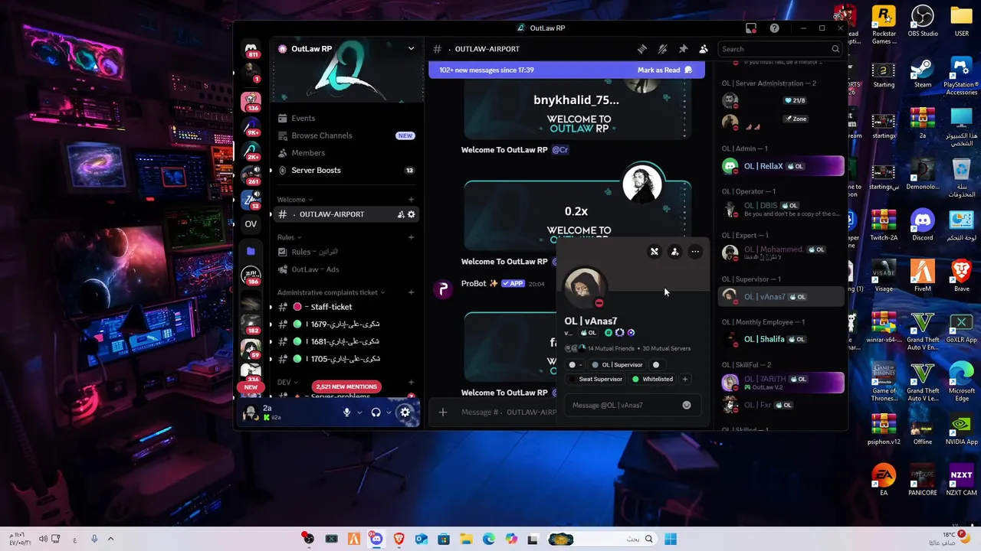Open ticket channel numbered 1679

[346, 324]
